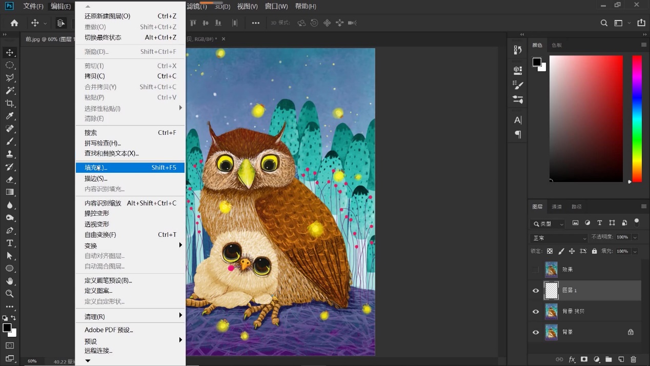Screen dimensions: 650x366
Task: Select the Hand tool
Action: [9, 281]
